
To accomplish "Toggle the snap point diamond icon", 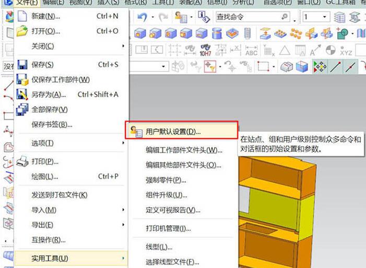I will click(x=318, y=67).
